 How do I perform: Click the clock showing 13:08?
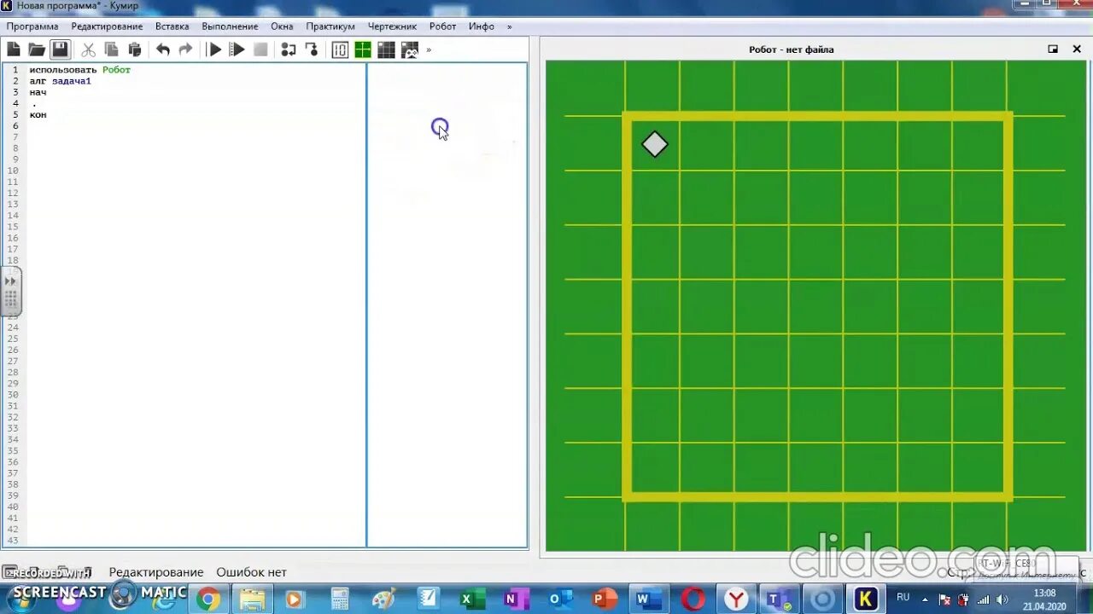(x=1045, y=600)
